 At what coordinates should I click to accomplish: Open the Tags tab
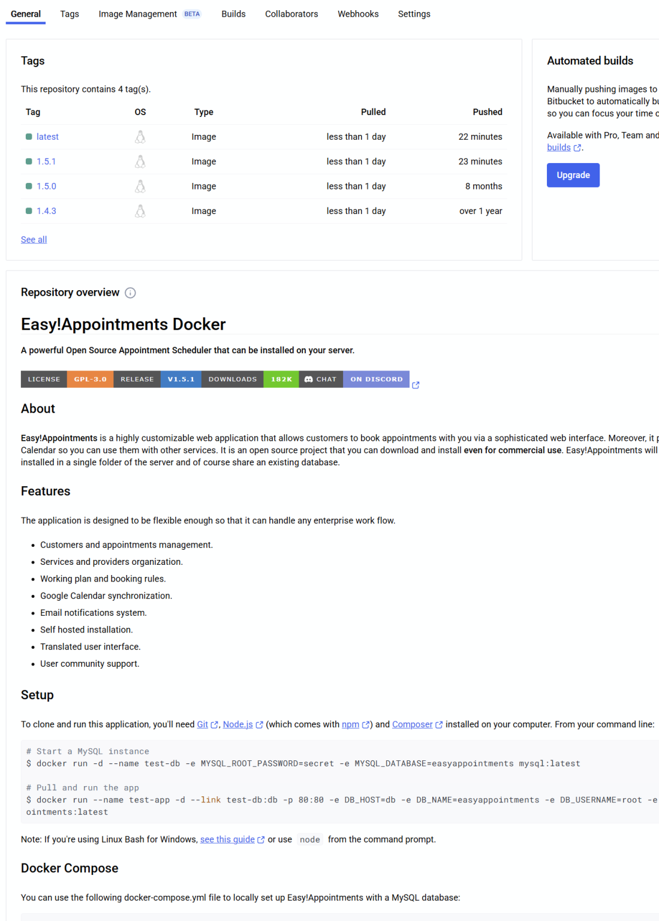pos(70,14)
